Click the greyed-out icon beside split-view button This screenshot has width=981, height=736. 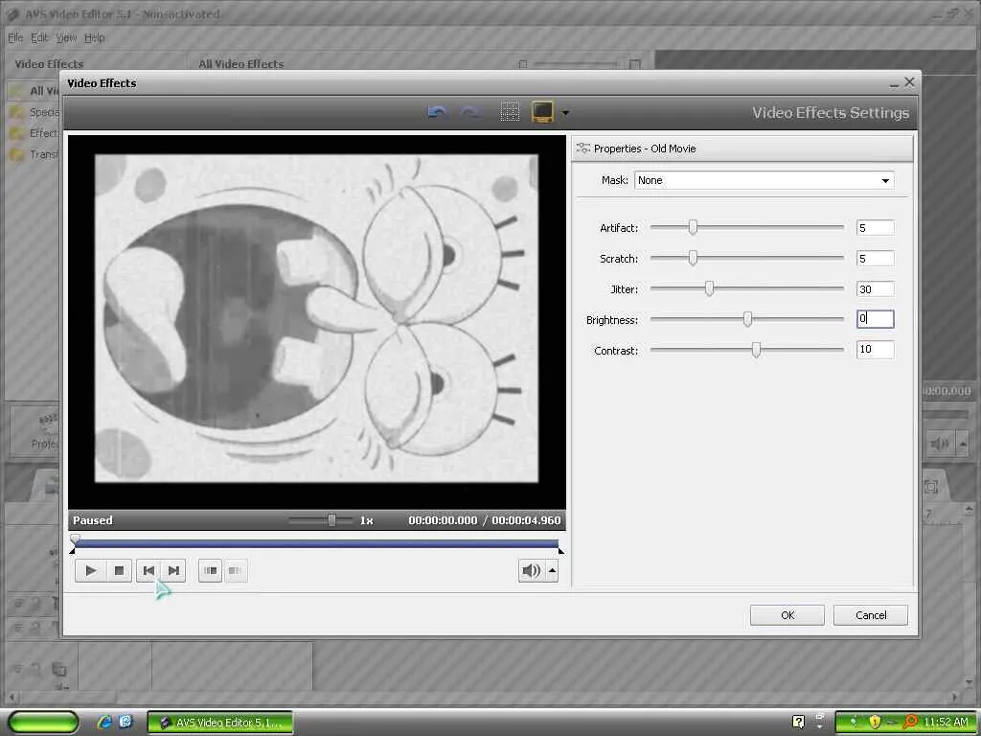236,571
